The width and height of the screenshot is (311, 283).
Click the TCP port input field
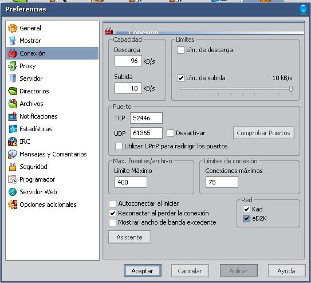click(x=146, y=118)
